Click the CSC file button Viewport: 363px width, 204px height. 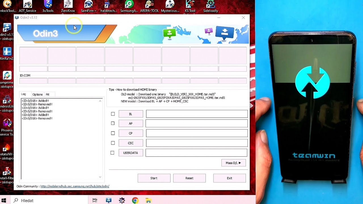(x=131, y=143)
